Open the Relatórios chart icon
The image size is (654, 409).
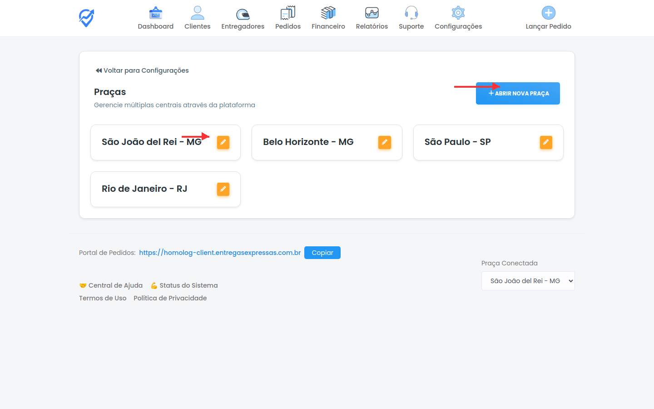point(372,13)
